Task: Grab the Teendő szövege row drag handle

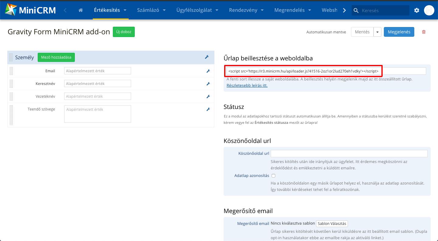Action: click(11, 115)
